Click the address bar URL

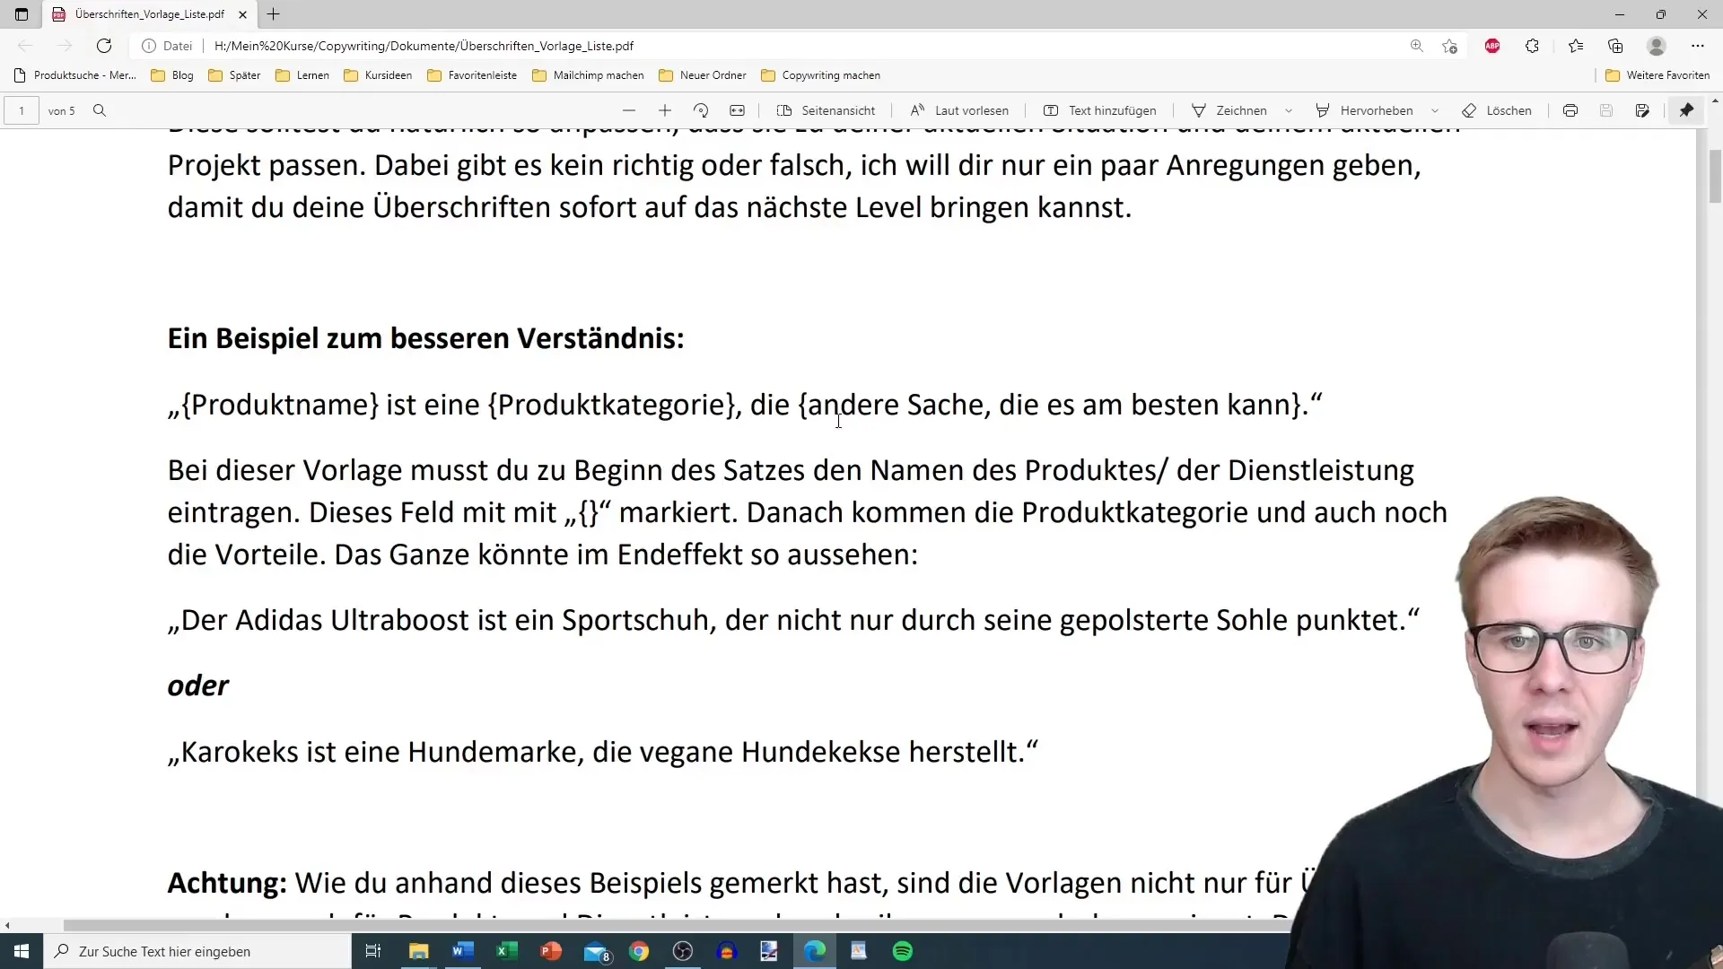pyautogui.click(x=424, y=46)
